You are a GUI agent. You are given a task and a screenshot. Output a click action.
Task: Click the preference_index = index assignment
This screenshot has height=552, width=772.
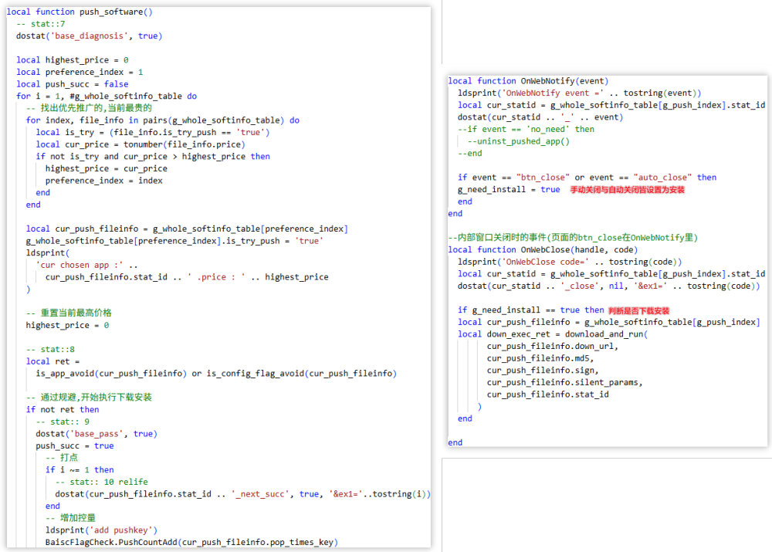pyautogui.click(x=103, y=181)
